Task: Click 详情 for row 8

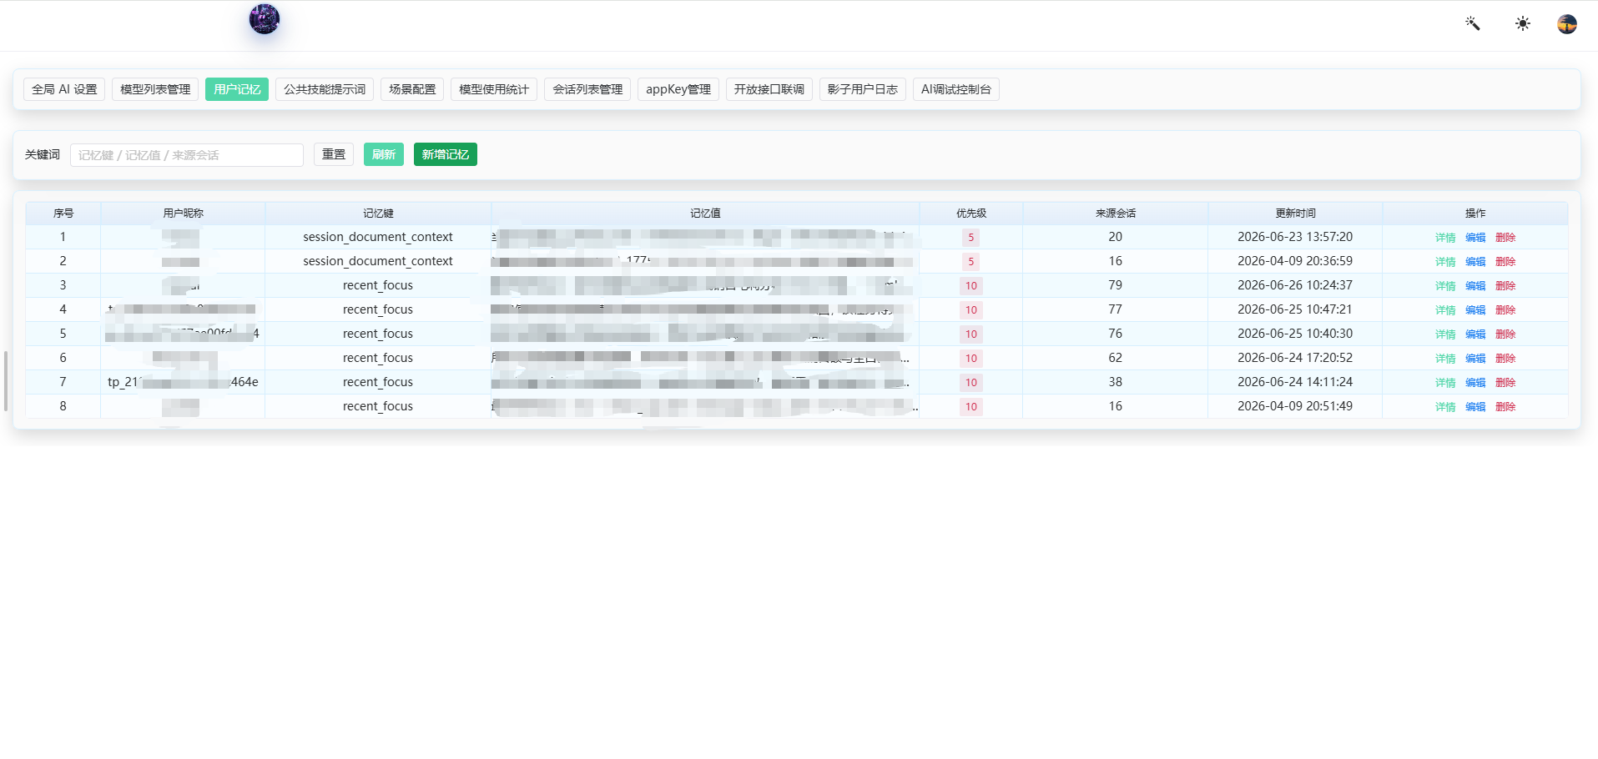Action: (x=1445, y=407)
